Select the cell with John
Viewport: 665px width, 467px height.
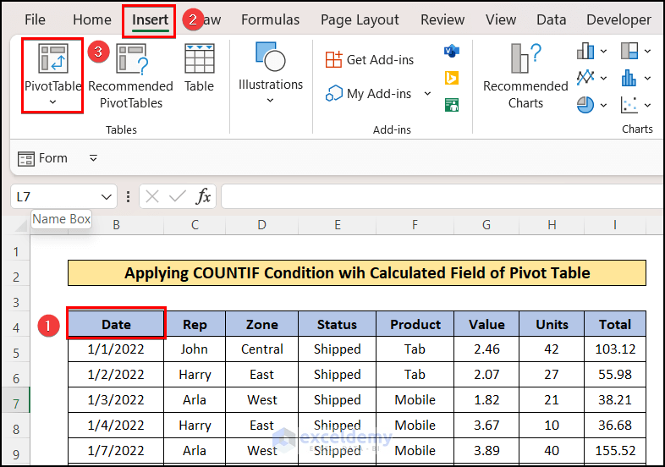coord(195,349)
